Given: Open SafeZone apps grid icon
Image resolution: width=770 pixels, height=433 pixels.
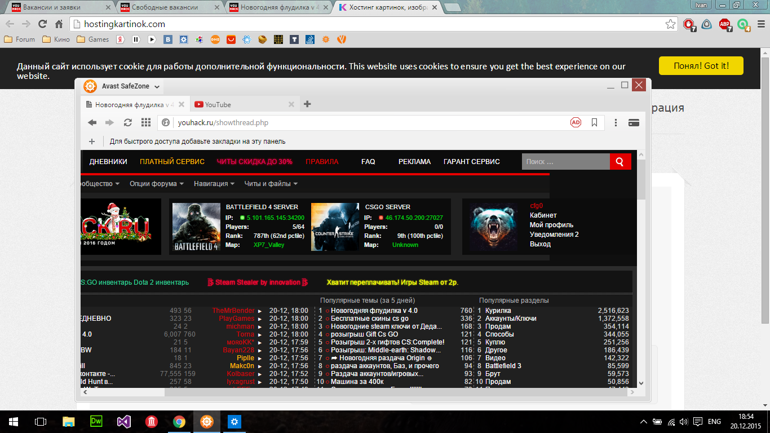Looking at the screenshot, I should coord(146,122).
